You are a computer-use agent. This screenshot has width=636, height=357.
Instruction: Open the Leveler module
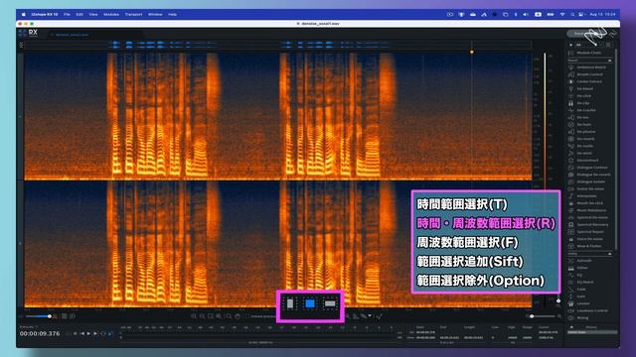coord(583,303)
